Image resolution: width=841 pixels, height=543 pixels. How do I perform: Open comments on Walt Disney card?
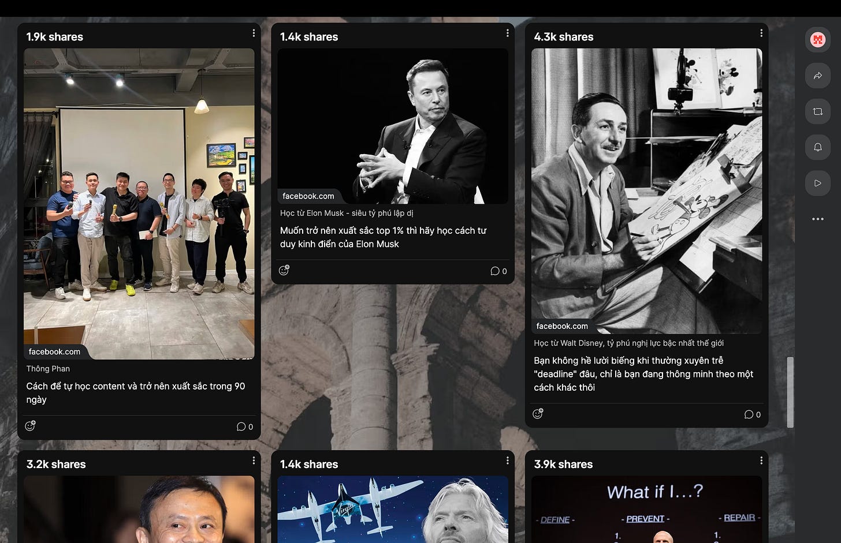[x=753, y=414]
